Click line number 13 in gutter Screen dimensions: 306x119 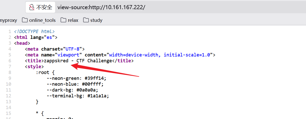click(x=8, y=102)
